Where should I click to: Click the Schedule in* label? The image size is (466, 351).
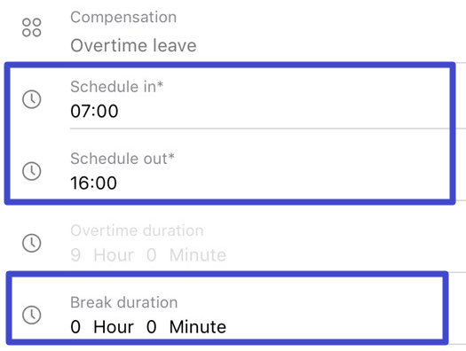[117, 87]
